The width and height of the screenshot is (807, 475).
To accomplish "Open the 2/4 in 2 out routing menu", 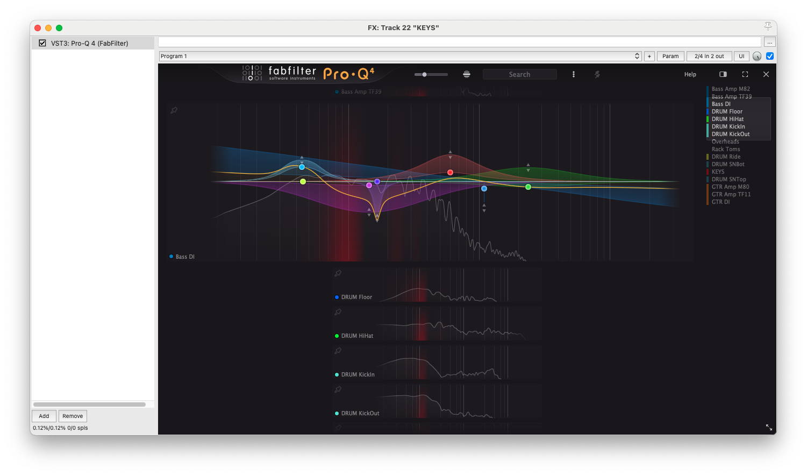I will 709,56.
